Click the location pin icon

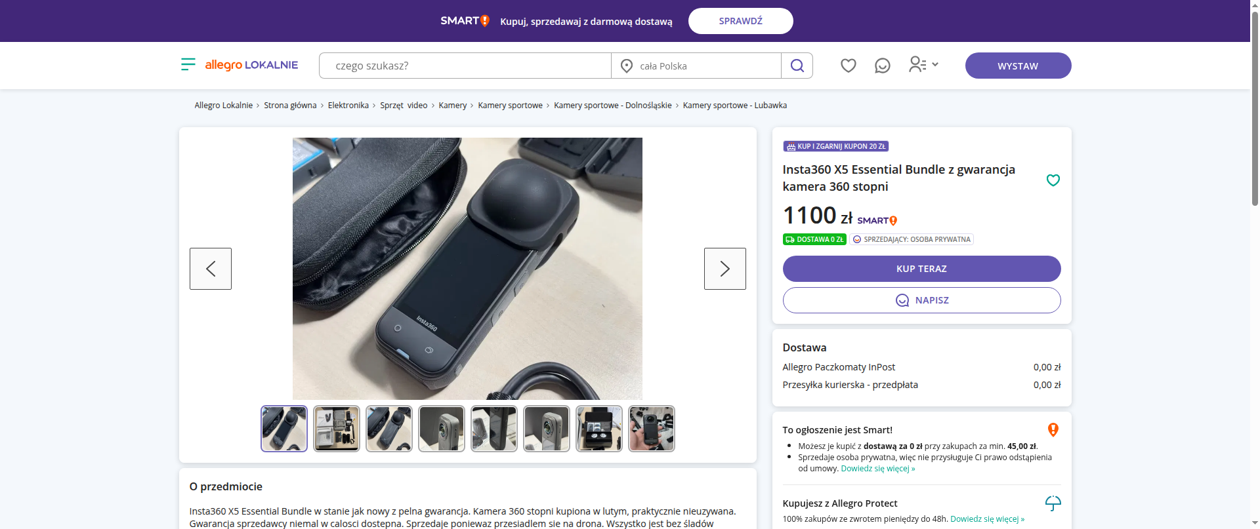(x=627, y=66)
